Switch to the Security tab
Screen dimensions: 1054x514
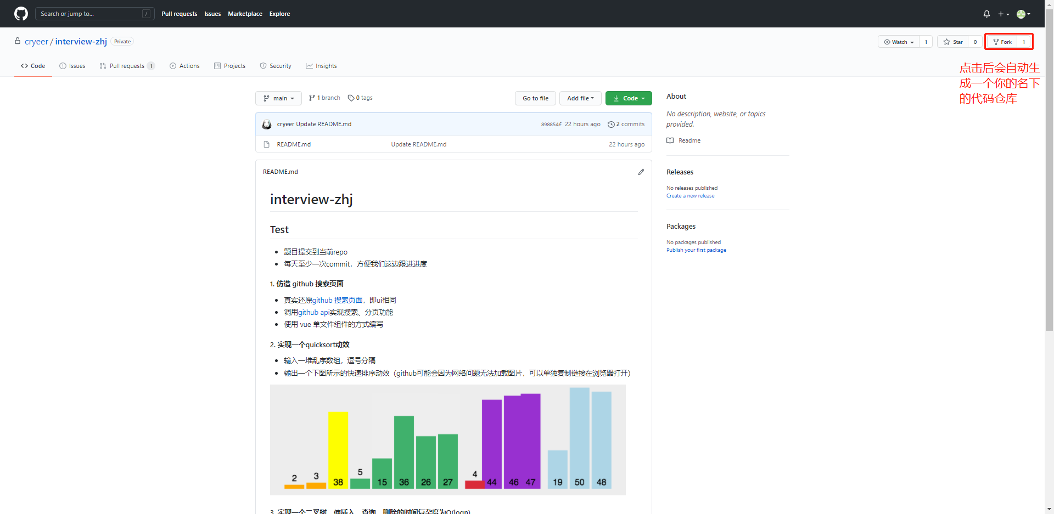pyautogui.click(x=276, y=66)
